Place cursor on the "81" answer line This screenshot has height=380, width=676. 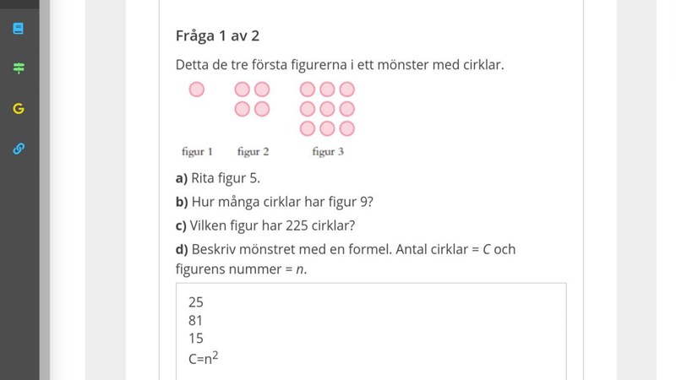(196, 320)
